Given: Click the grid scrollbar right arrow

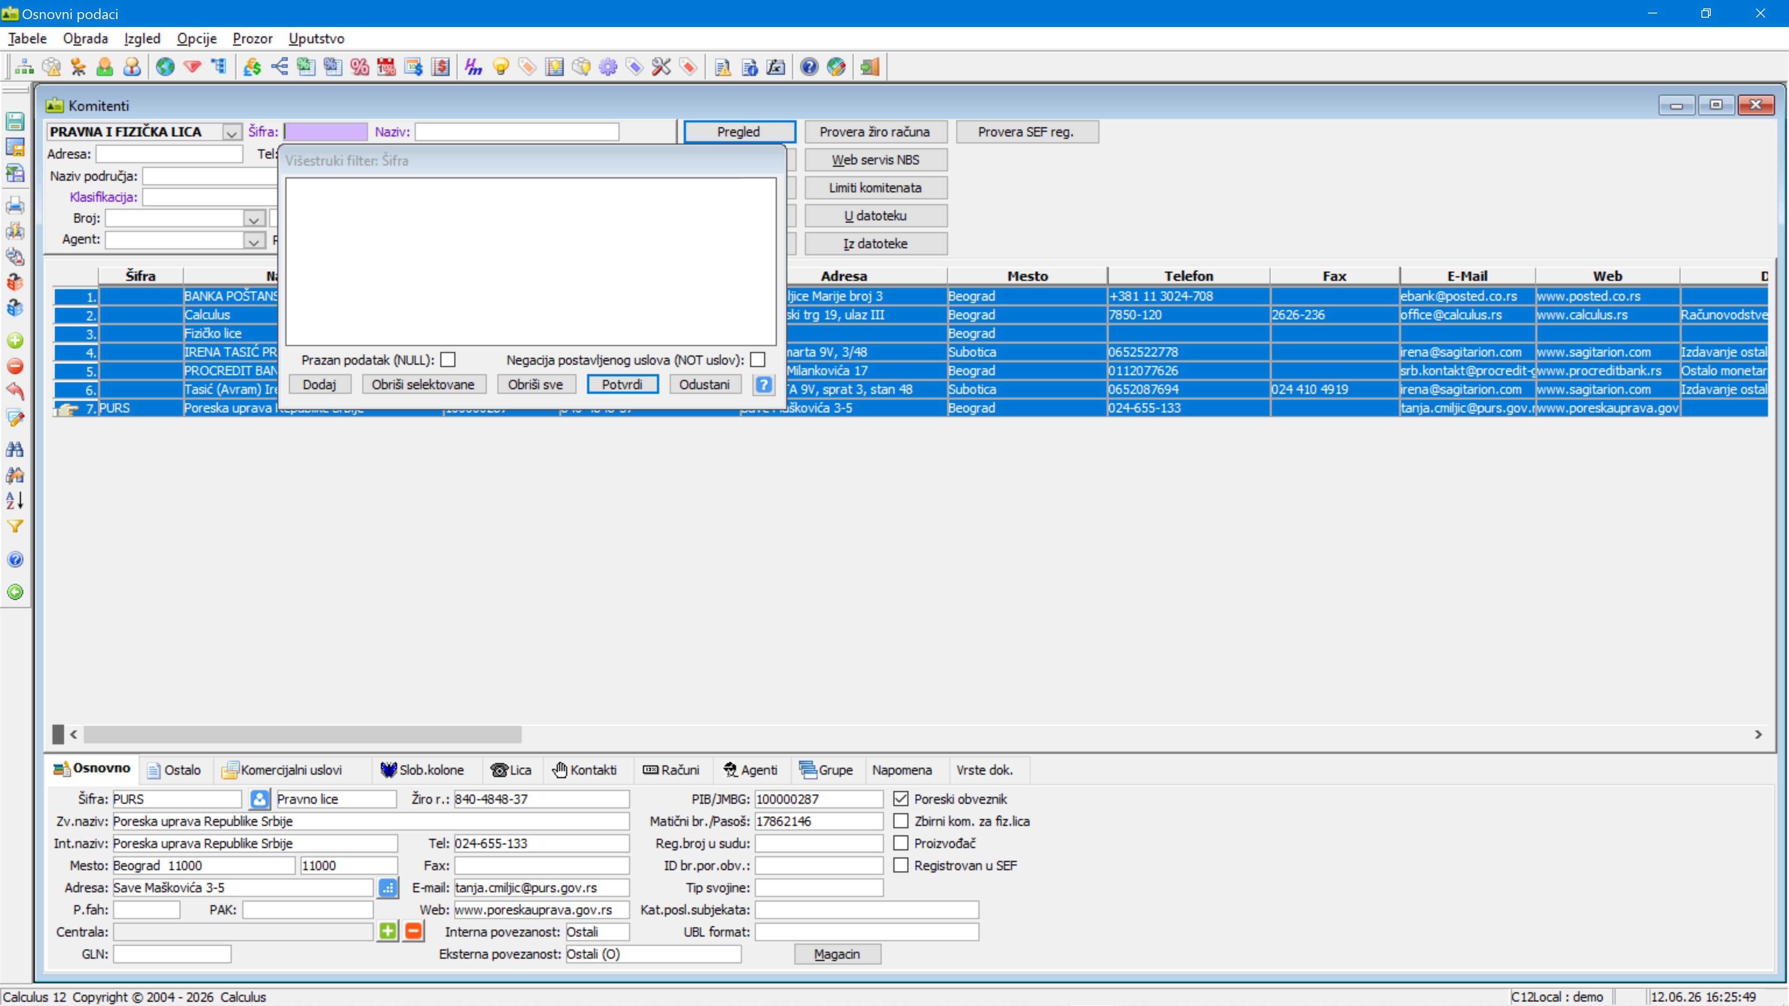Looking at the screenshot, I should click(x=1758, y=734).
